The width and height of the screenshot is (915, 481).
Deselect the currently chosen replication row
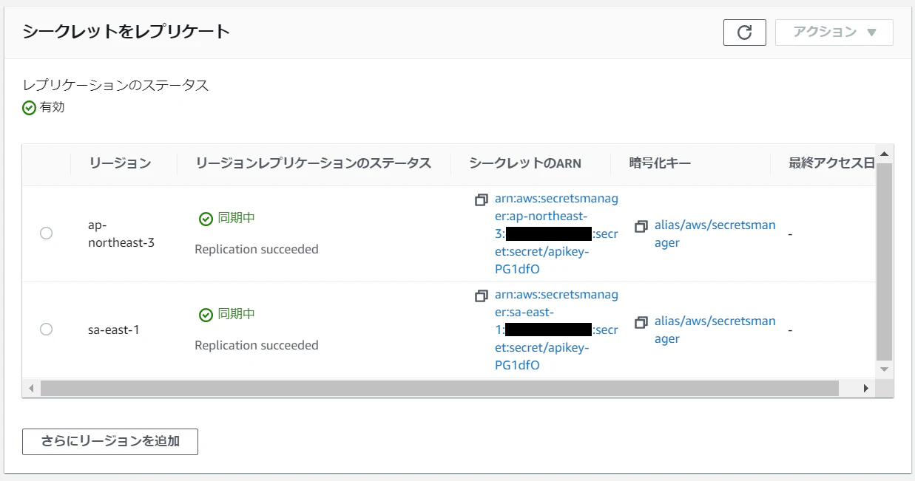pyautogui.click(x=46, y=233)
